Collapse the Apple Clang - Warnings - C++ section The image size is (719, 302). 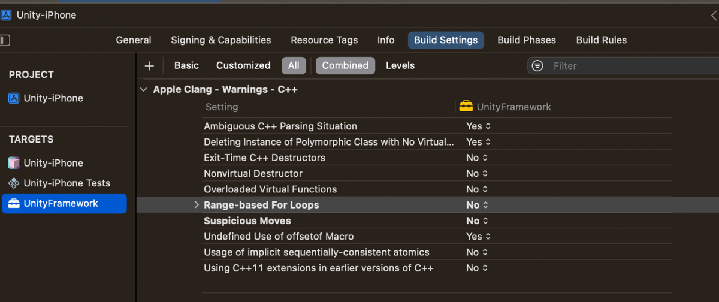tap(143, 90)
